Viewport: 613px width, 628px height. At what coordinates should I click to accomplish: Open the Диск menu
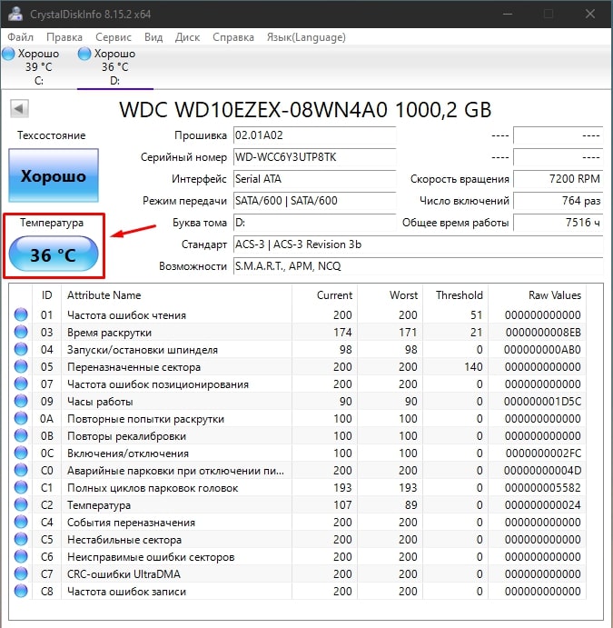pyautogui.click(x=187, y=37)
